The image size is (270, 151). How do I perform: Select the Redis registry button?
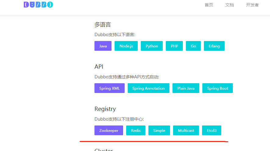tap(136, 130)
